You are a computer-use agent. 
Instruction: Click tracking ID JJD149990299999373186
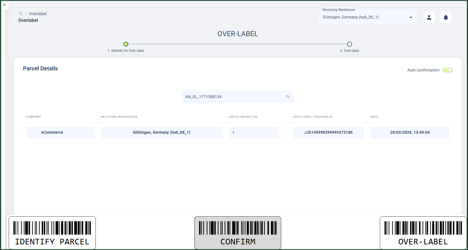[x=328, y=132]
